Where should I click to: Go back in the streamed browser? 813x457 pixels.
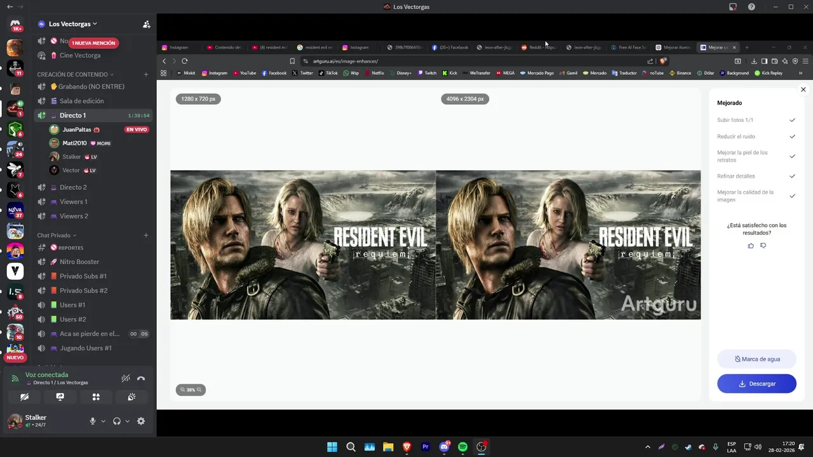click(164, 61)
